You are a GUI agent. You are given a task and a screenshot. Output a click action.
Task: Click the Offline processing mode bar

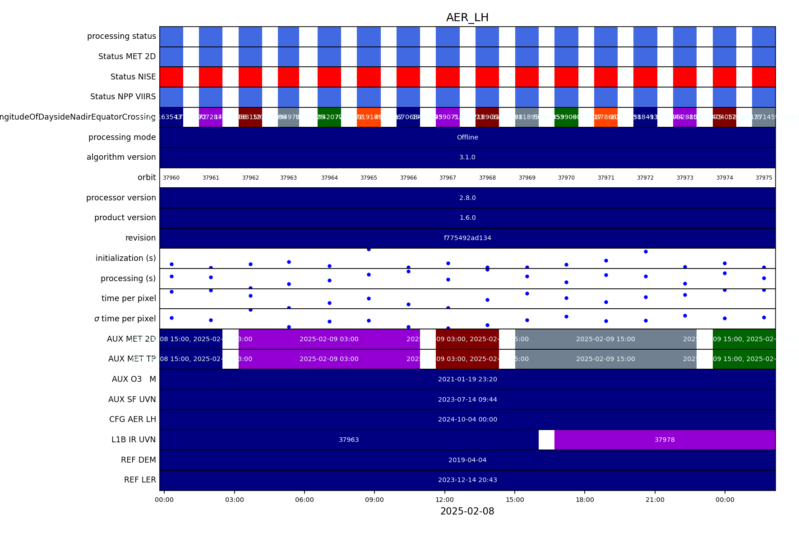[x=467, y=137]
